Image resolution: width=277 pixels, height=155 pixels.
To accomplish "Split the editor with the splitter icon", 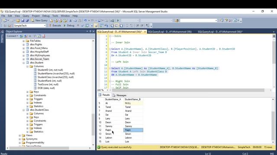I will coord(274,36).
